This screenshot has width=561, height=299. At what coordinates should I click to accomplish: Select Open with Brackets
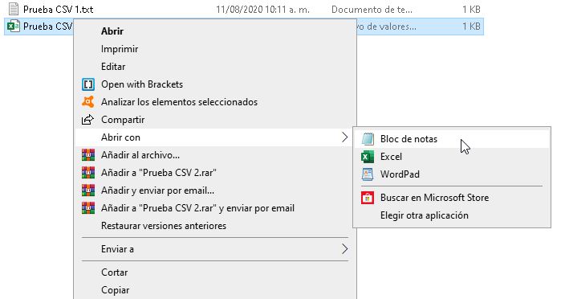[x=142, y=84]
